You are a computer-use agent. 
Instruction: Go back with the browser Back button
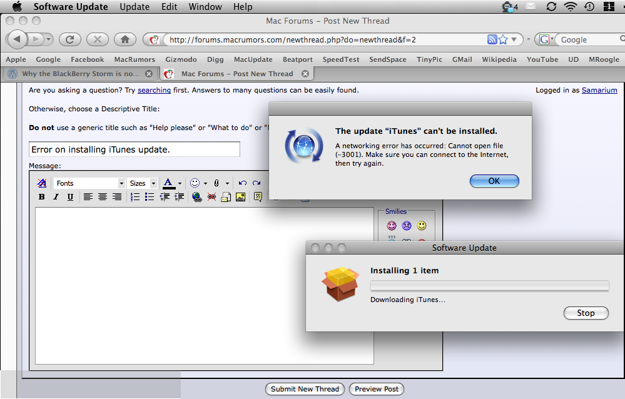tap(17, 39)
